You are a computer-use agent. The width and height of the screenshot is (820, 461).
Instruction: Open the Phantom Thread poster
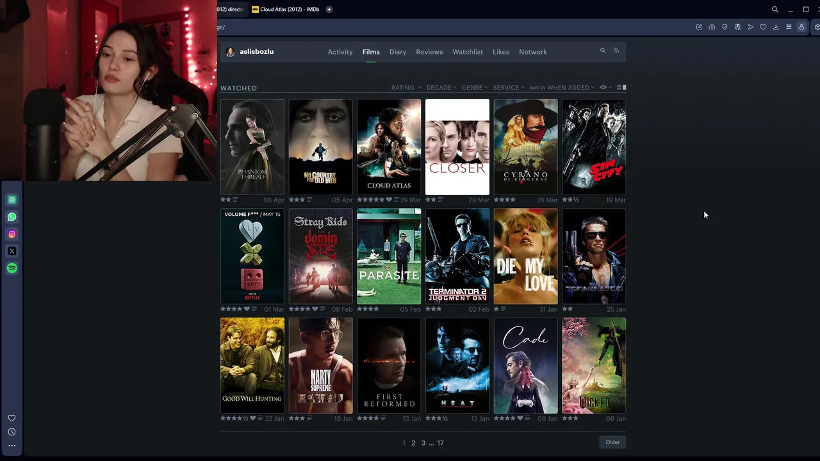pyautogui.click(x=252, y=147)
